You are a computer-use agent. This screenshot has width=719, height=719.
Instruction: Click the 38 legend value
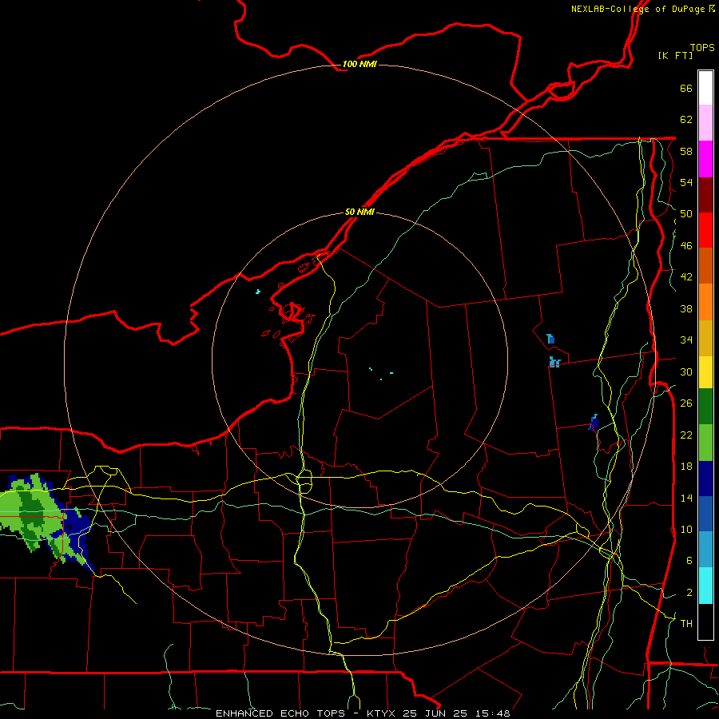[x=686, y=308]
